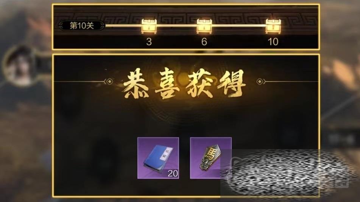The image size is (360, 202).
Task: Click the 第10关 stage label
Action: (82, 25)
